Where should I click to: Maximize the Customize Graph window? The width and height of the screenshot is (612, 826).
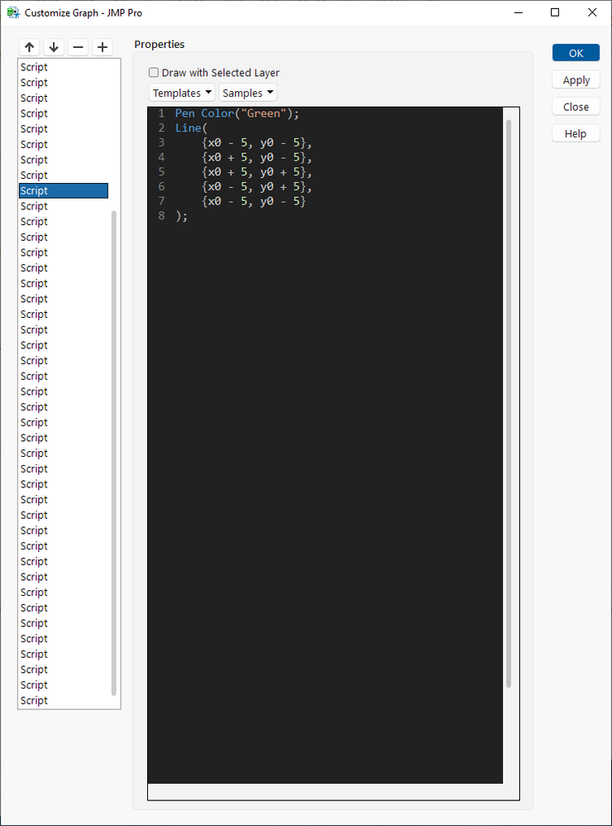pos(555,12)
